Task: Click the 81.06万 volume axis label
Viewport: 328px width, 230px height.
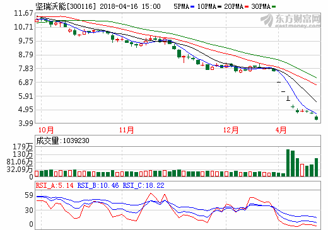Action: [20, 162]
